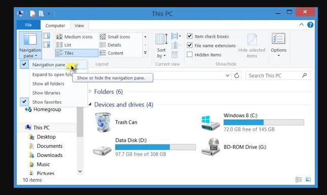The height and width of the screenshot is (195, 327).
Task: Choose Show libraries menu item
Action: click(53, 93)
